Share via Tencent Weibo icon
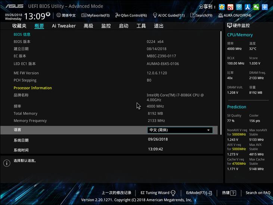 (x=239, y=7)
